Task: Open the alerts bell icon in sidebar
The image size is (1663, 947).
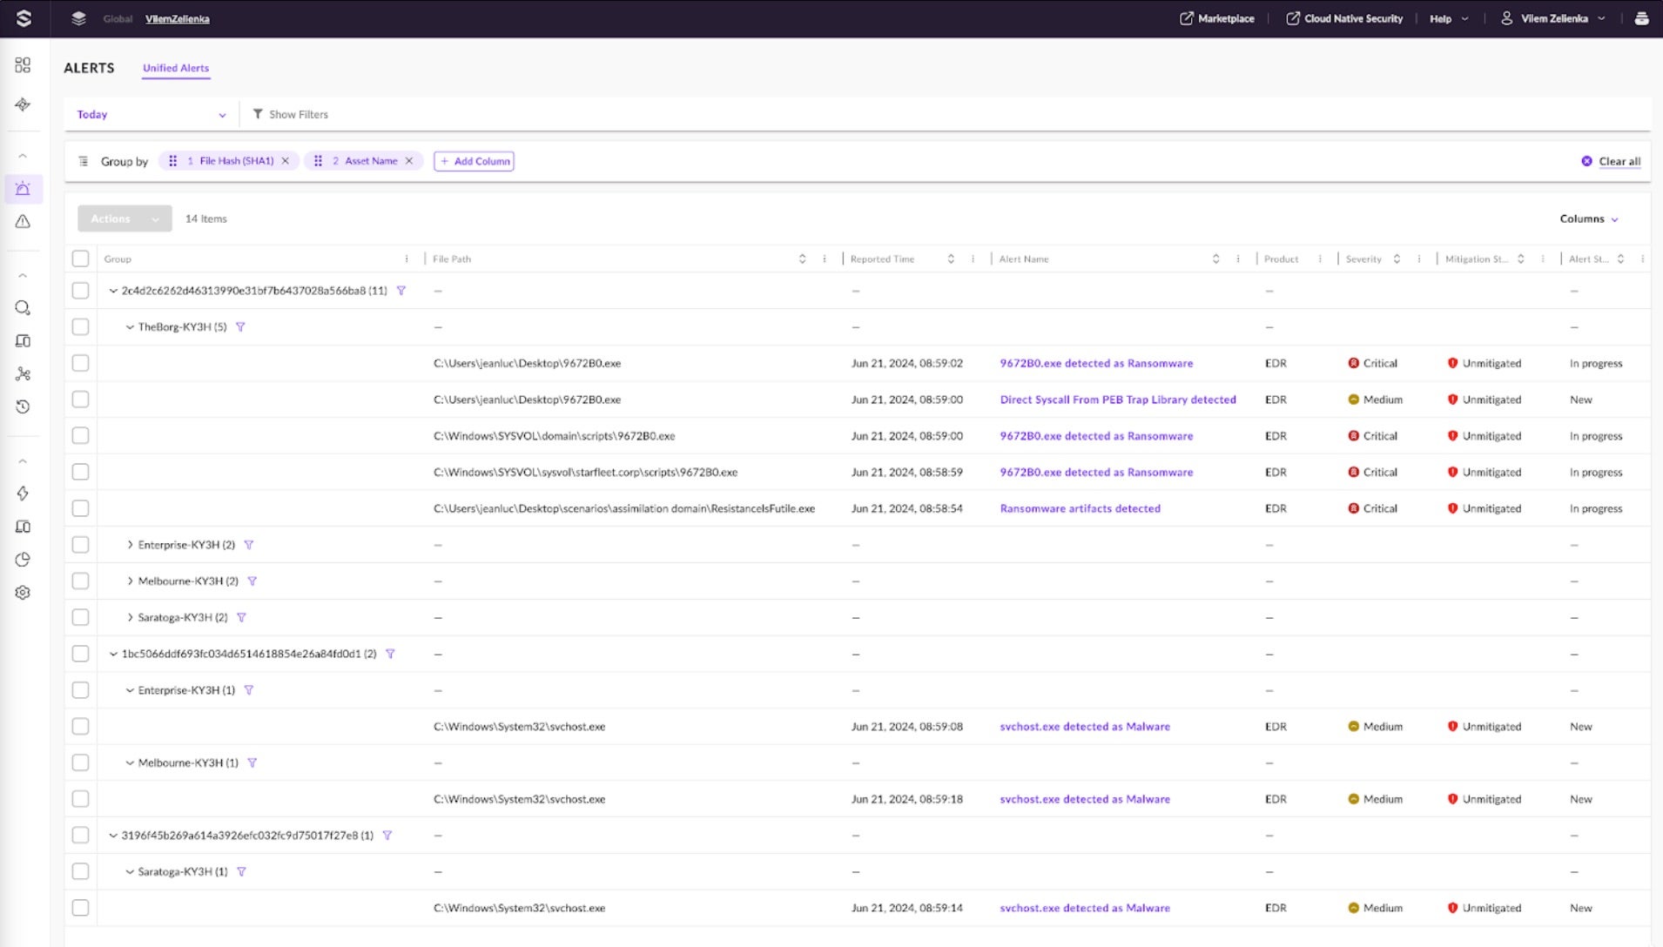Action: point(23,189)
